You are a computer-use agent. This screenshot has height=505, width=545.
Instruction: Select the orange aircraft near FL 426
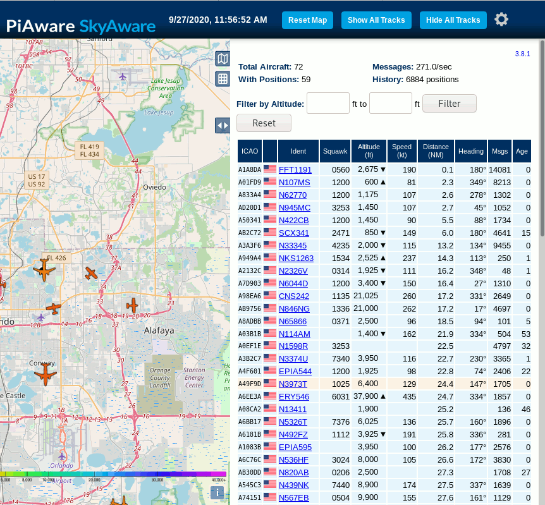[x=44, y=270]
